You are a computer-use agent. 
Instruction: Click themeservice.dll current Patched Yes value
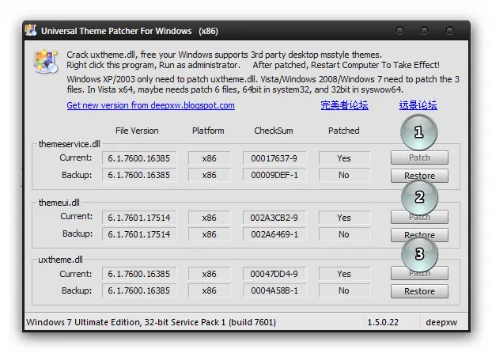click(x=344, y=158)
